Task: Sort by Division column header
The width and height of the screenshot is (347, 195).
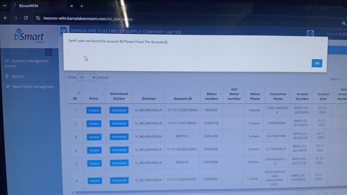Action: click(149, 94)
